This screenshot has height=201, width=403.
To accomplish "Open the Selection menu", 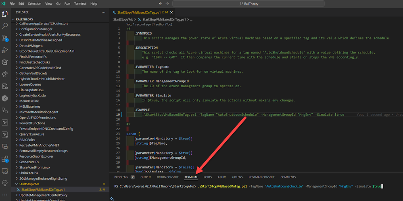I will (34, 4).
